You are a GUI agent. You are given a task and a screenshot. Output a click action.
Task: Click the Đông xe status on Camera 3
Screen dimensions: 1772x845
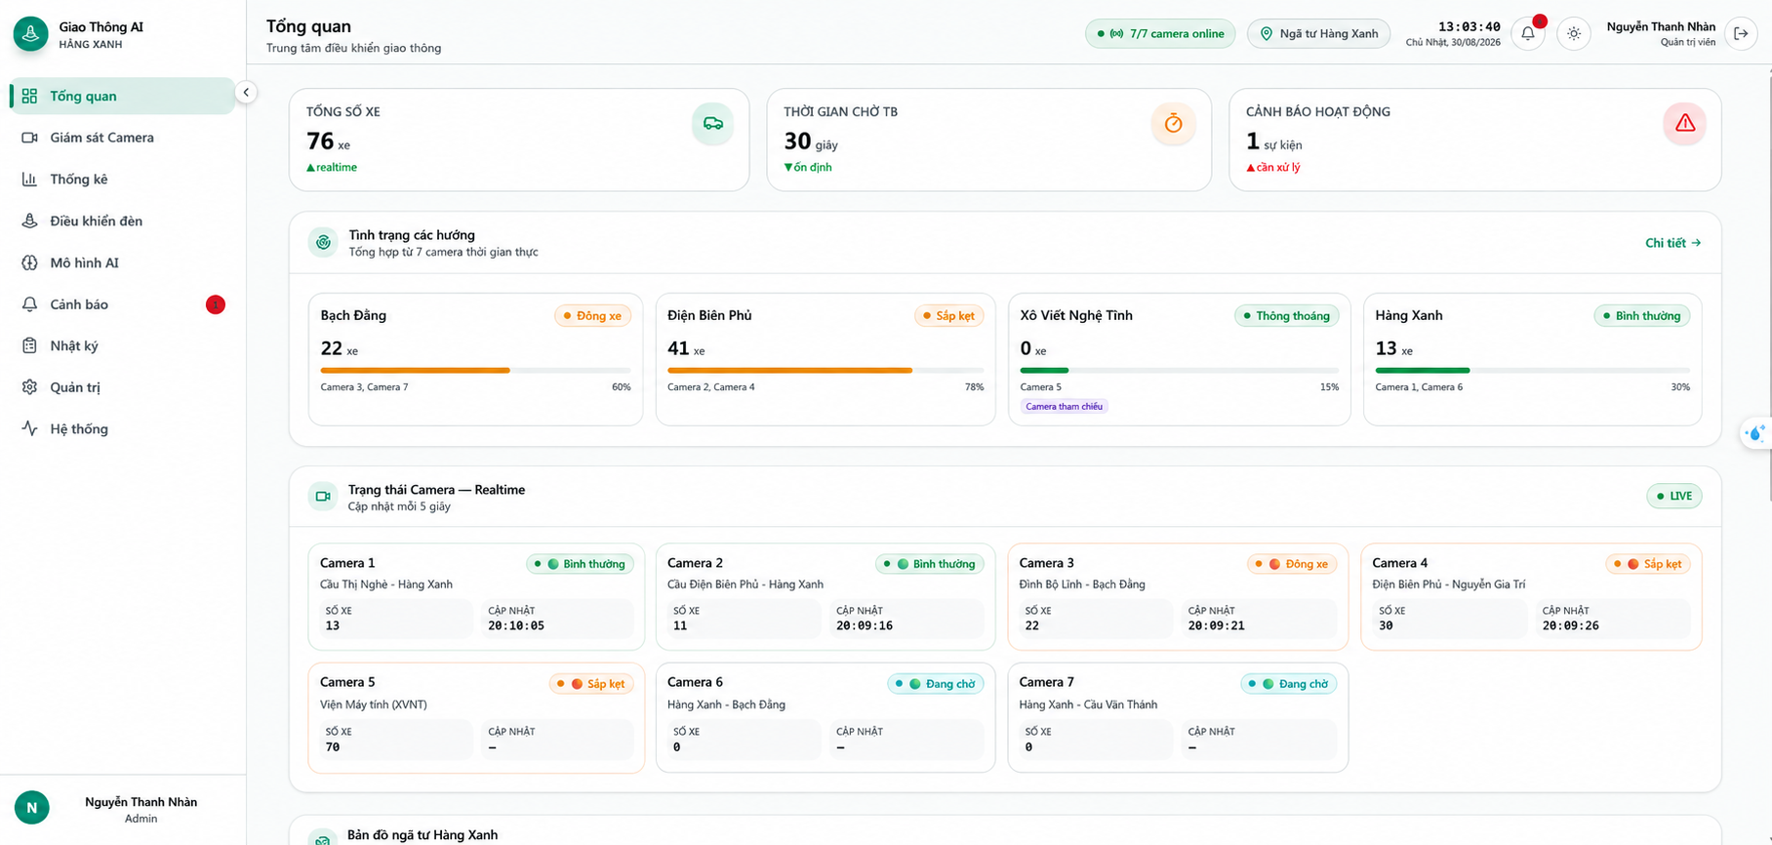pos(1291,564)
